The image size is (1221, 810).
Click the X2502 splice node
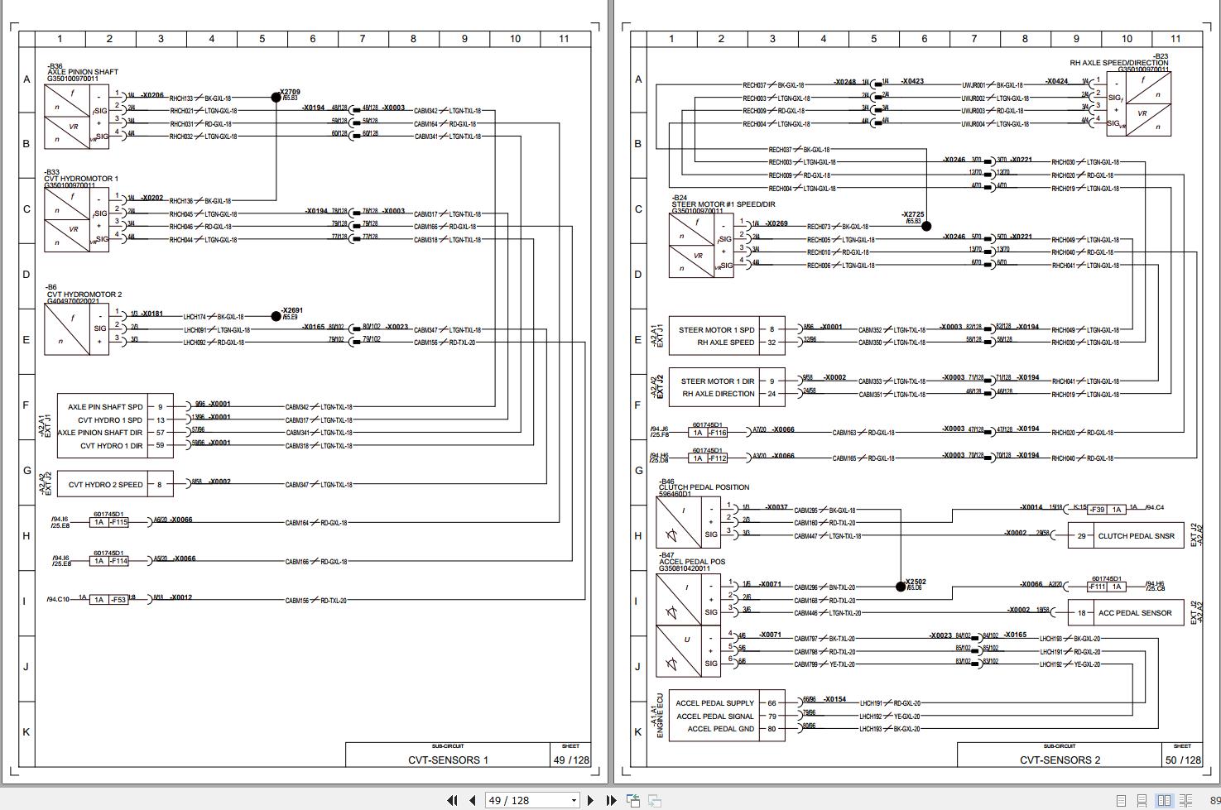pyautogui.click(x=901, y=587)
